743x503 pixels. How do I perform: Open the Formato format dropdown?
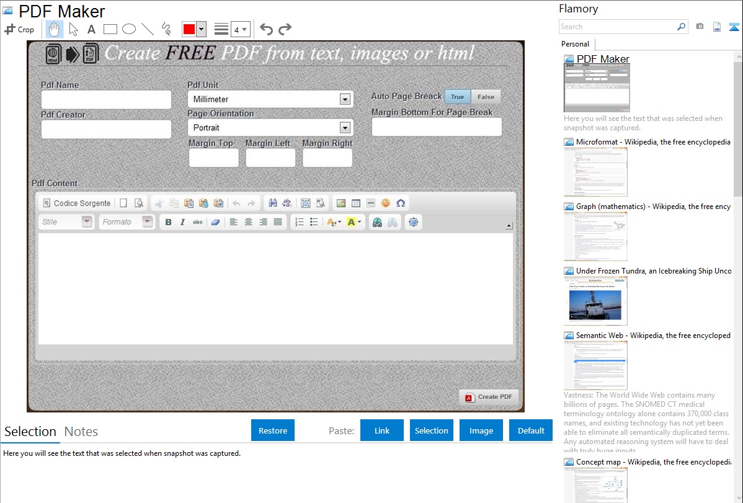coord(127,222)
